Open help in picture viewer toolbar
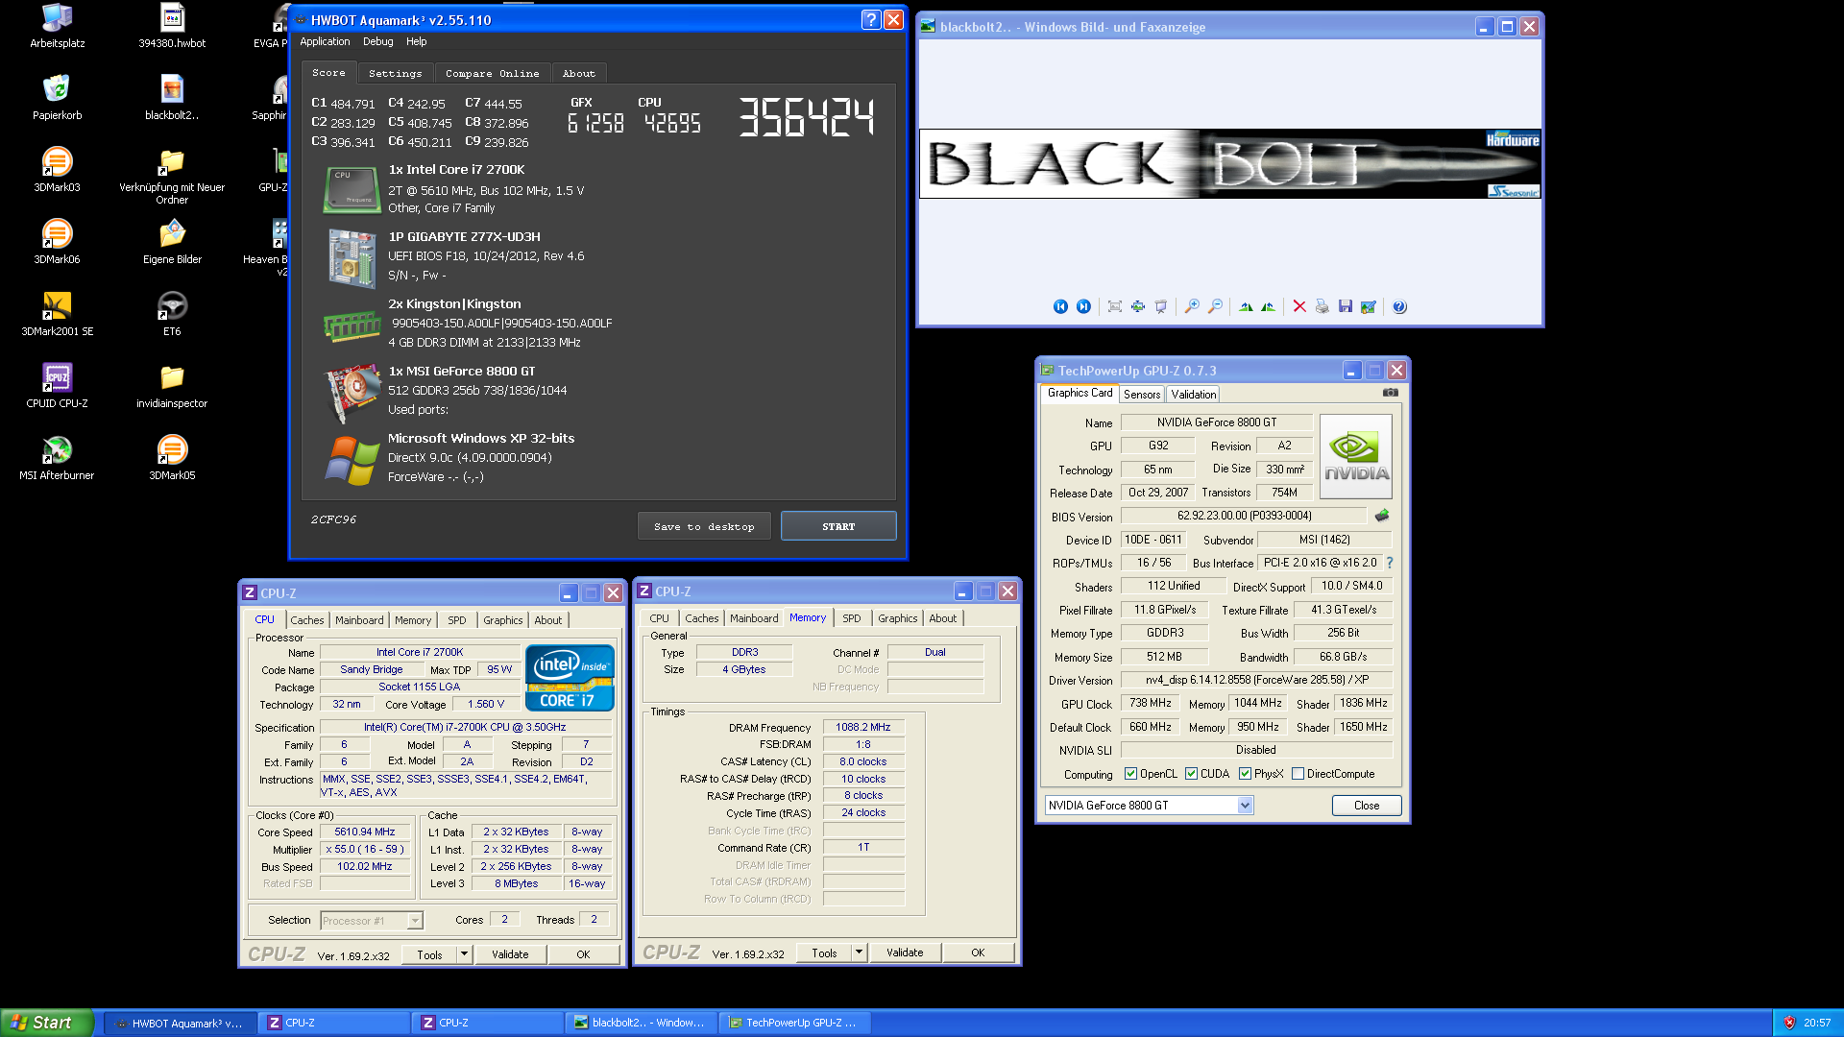The width and height of the screenshot is (1844, 1037). pos(1399,306)
